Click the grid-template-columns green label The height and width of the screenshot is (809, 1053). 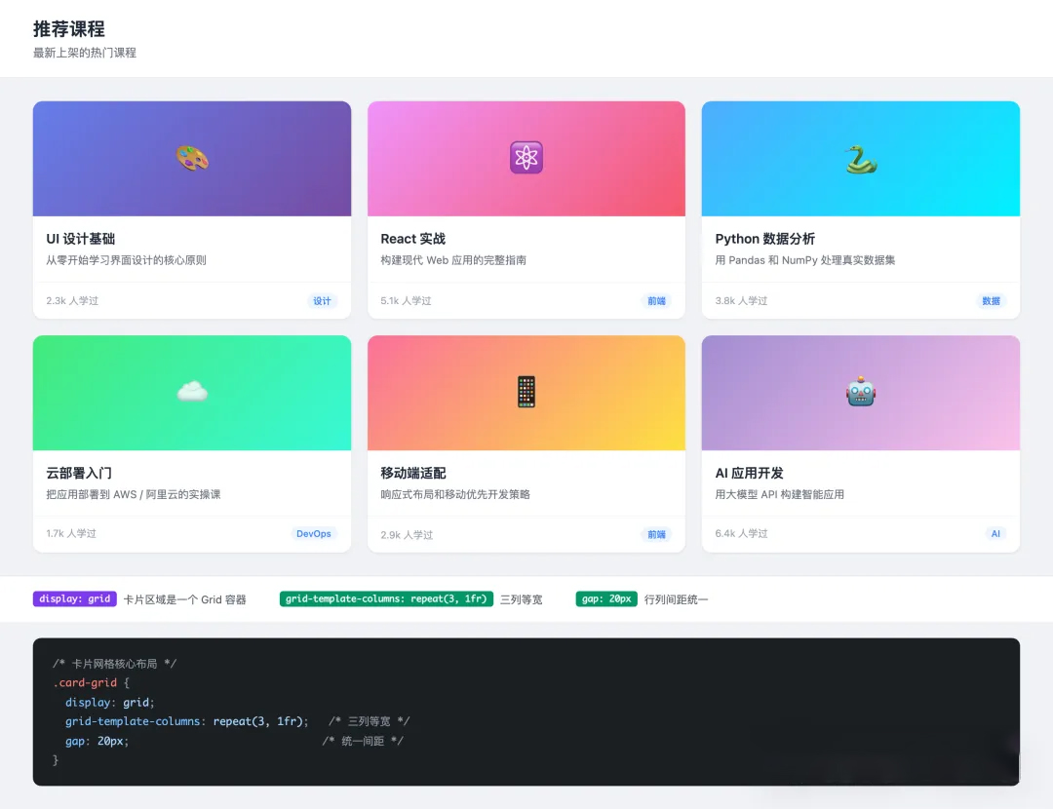click(x=386, y=599)
